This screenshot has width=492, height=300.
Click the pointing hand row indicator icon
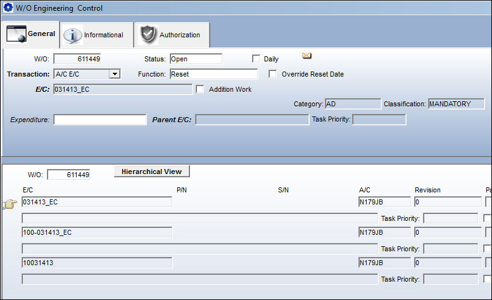[9, 204]
